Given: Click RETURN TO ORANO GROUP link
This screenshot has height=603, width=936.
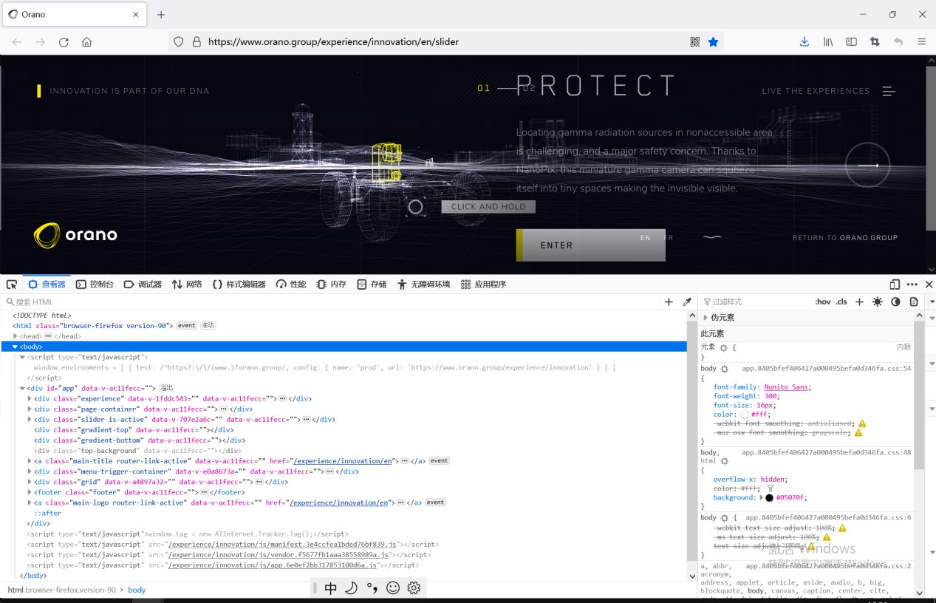Looking at the screenshot, I should tap(845, 238).
